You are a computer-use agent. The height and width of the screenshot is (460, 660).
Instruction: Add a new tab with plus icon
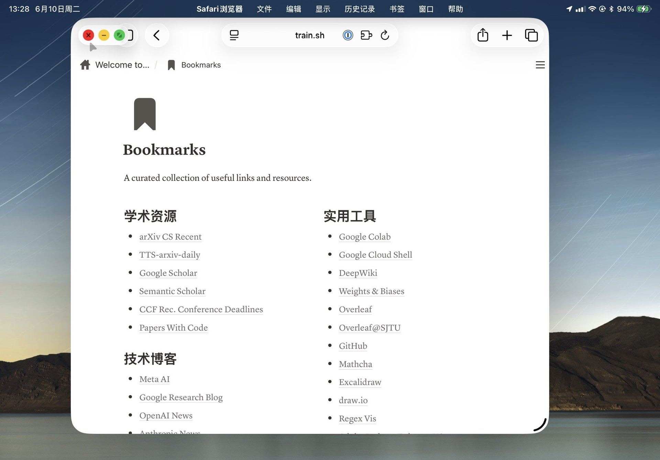point(507,35)
